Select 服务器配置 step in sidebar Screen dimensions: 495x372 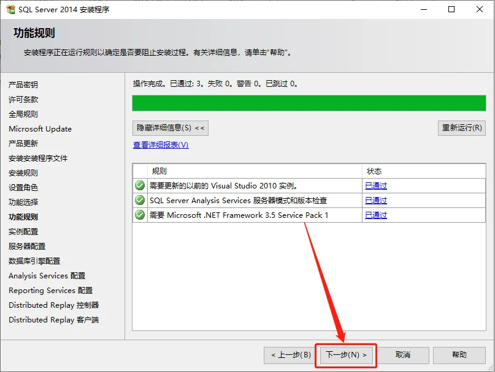pyautogui.click(x=27, y=247)
